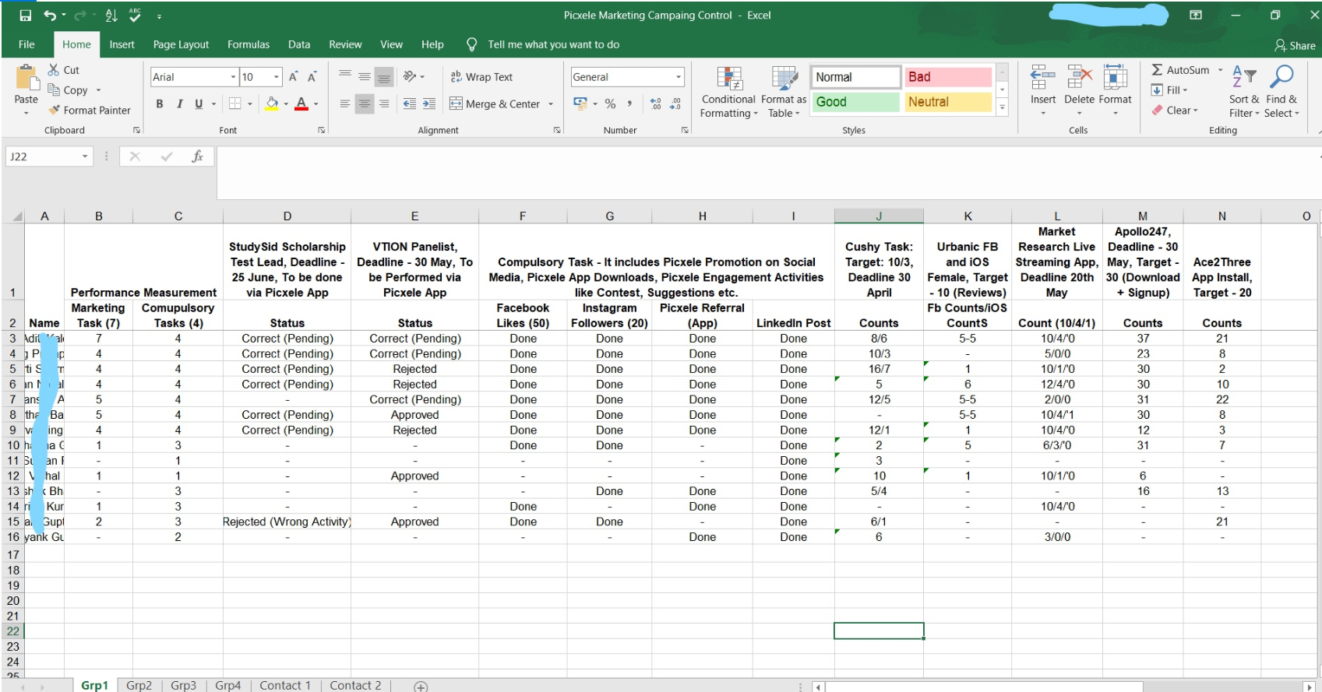Toggle Underline formatting
1322x692 pixels.
199,103
